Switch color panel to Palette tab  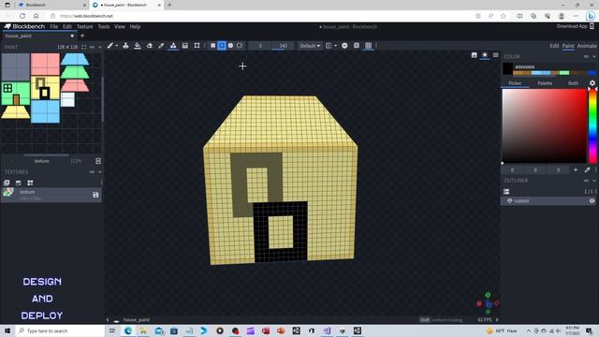pyautogui.click(x=545, y=83)
